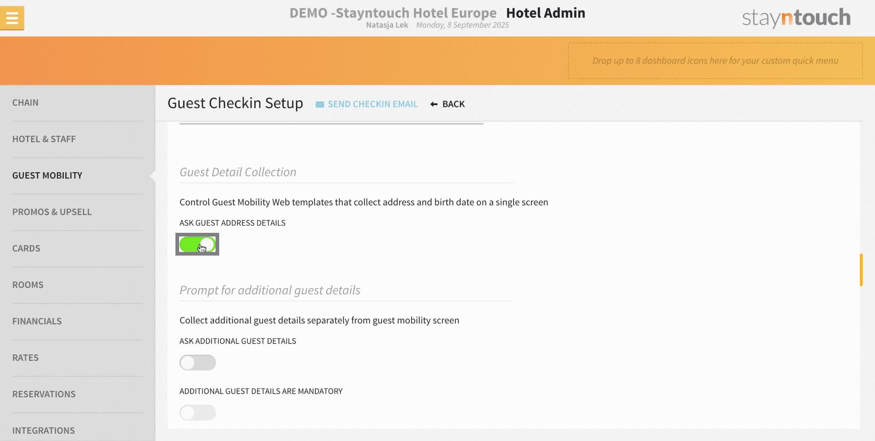The height and width of the screenshot is (441, 875).
Task: Open the RATES settings section
Action: pyautogui.click(x=26, y=358)
